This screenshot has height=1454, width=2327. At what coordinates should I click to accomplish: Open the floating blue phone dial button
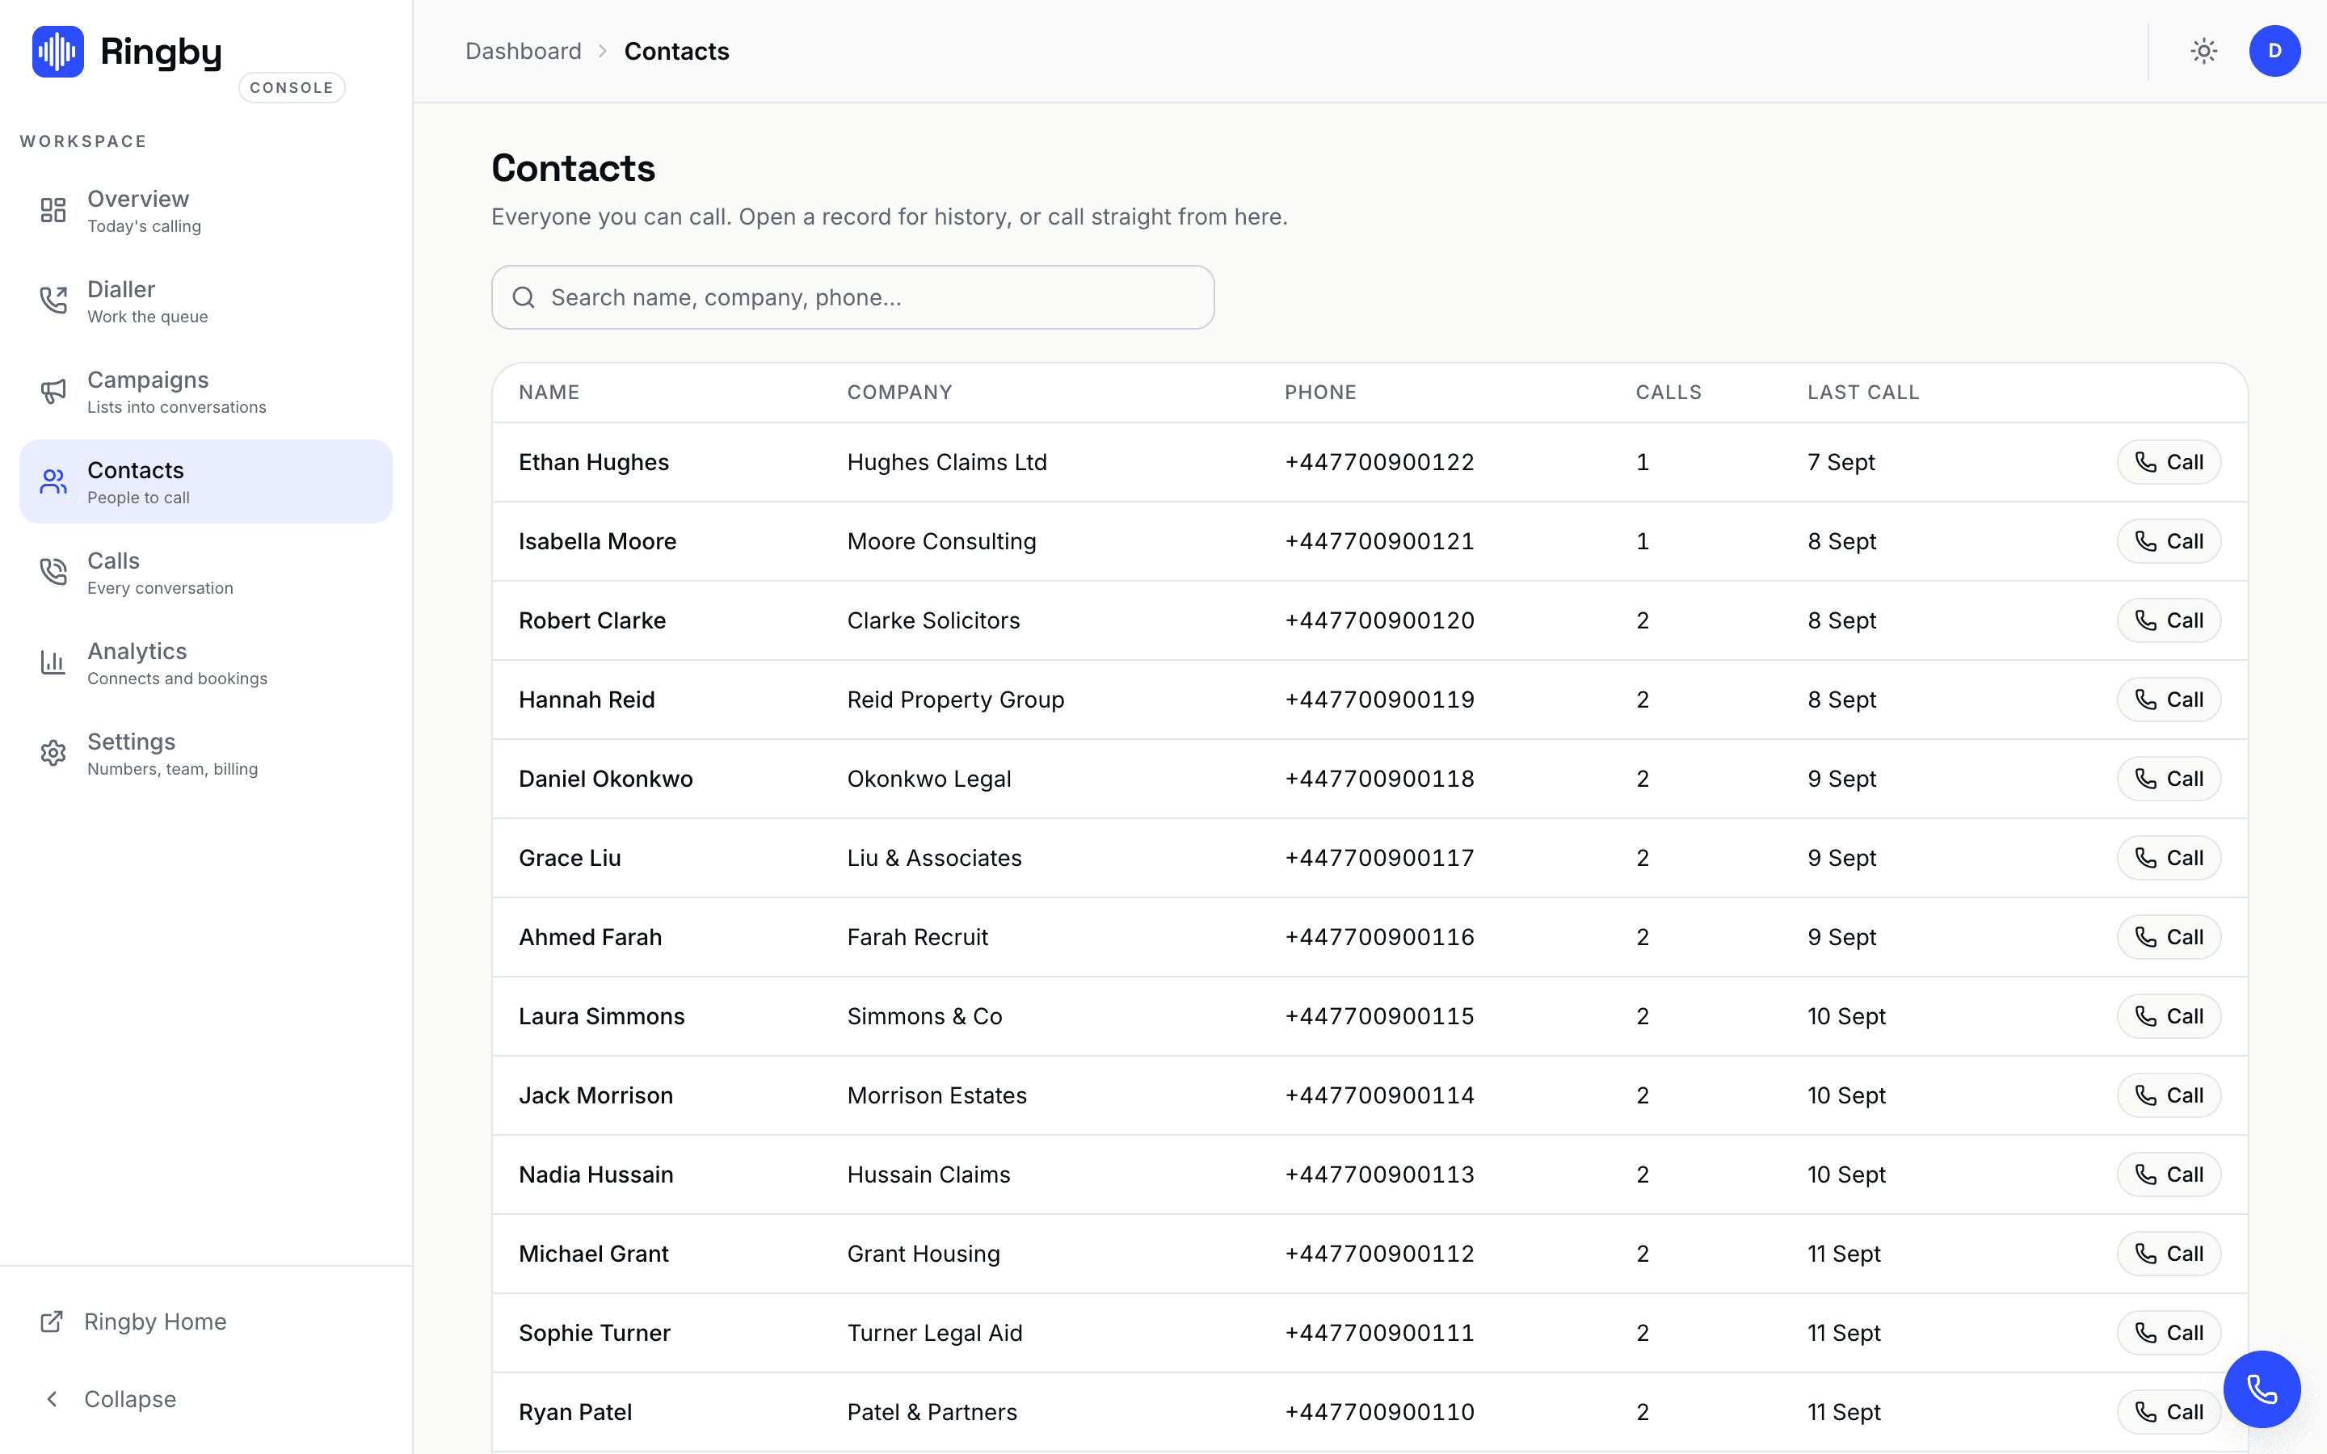pyautogui.click(x=2262, y=1389)
